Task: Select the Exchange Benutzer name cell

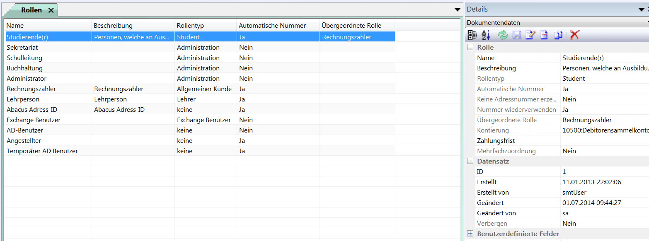Action: pos(34,120)
